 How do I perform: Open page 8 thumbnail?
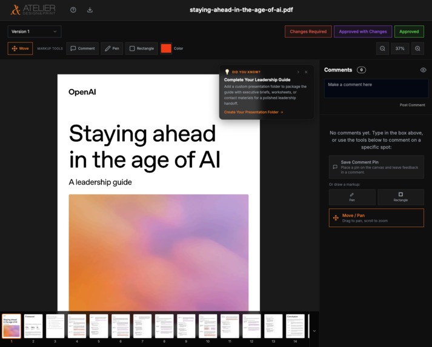164,326
